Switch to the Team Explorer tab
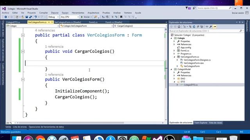The width and height of the screenshot is (250, 140). tap(200, 123)
